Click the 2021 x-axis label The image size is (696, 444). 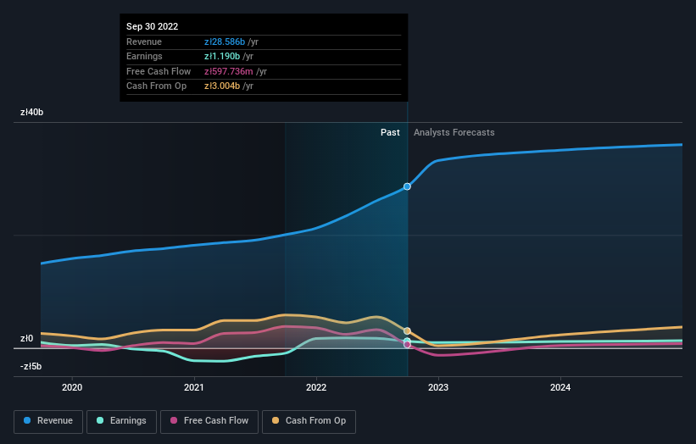pos(194,388)
